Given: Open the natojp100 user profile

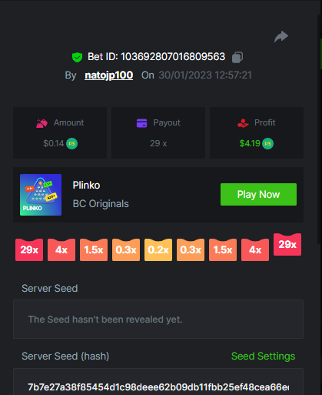Looking at the screenshot, I should tap(108, 75).
